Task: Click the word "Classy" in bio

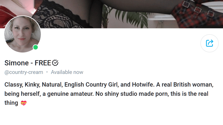Action: coord(13,84)
